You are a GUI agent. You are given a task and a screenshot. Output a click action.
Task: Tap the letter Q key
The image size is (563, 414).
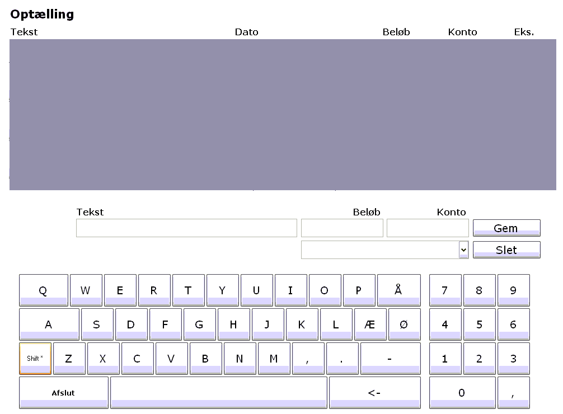tap(43, 290)
